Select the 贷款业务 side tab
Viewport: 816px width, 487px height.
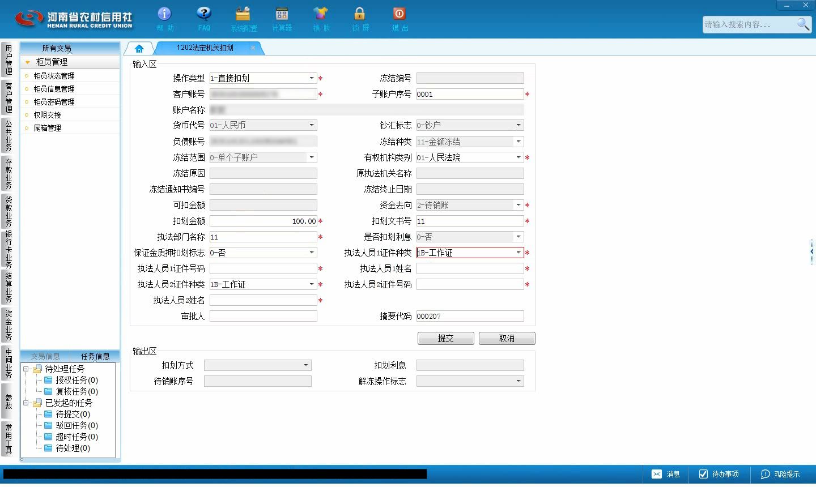[8, 211]
